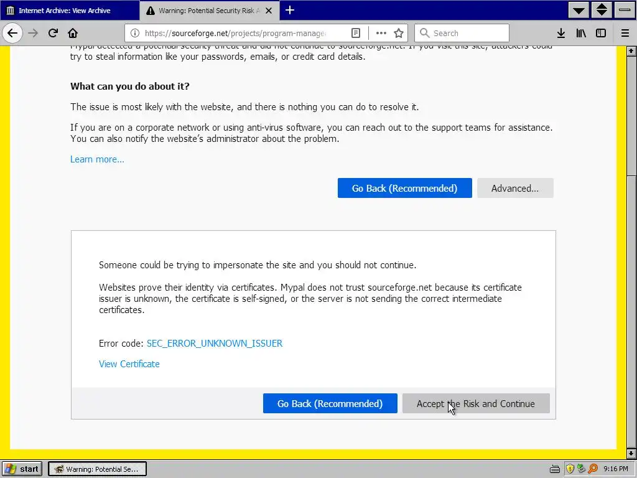Click the scrollbar down arrow
637x478 pixels.
point(631,453)
